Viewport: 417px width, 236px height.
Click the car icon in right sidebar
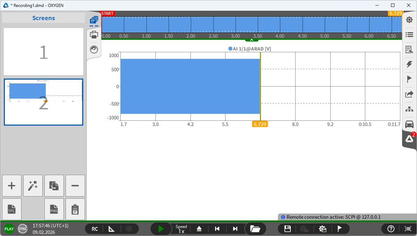point(409,124)
